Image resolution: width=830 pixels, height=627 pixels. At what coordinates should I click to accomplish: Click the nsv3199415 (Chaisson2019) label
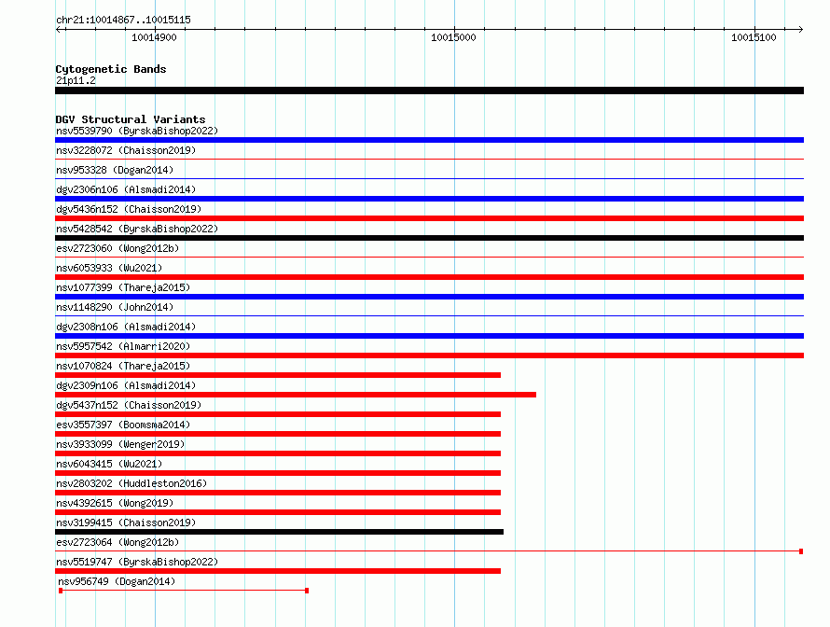[x=126, y=522]
